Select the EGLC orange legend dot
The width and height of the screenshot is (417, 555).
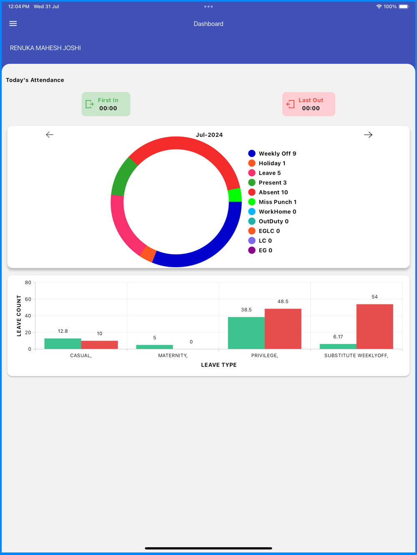pos(252,231)
